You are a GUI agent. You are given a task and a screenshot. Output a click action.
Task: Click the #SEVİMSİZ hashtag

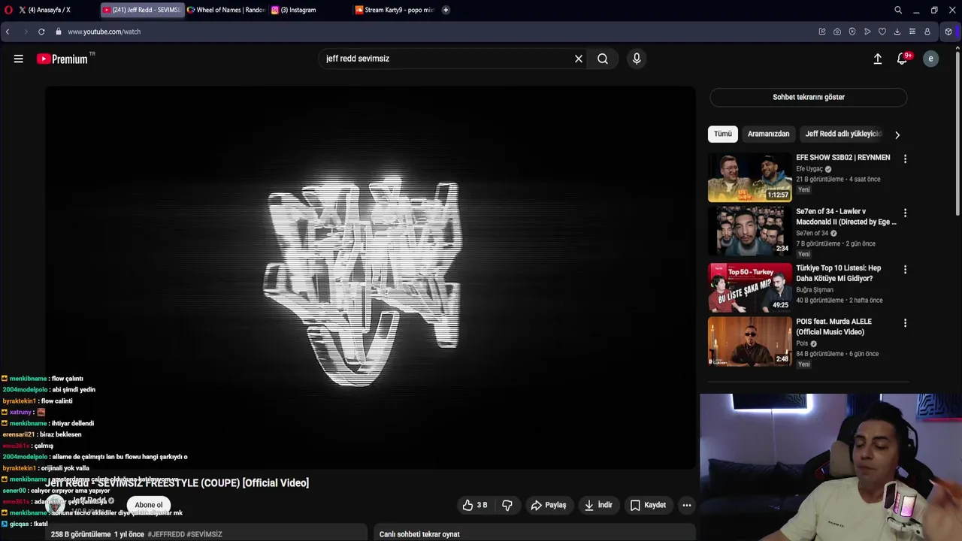click(204, 534)
